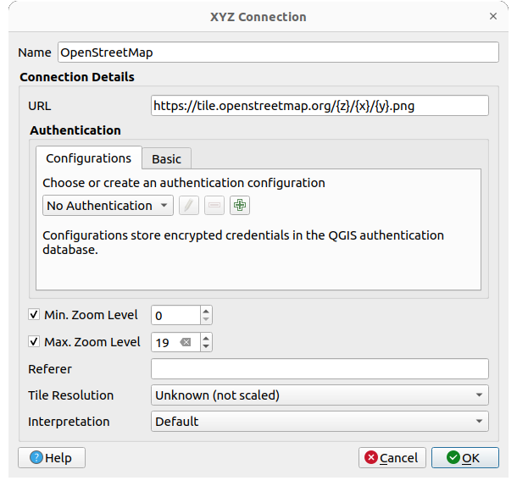Viewport: 517px width, 486px height.
Task: Select the Configurations tab
Action: click(x=88, y=158)
